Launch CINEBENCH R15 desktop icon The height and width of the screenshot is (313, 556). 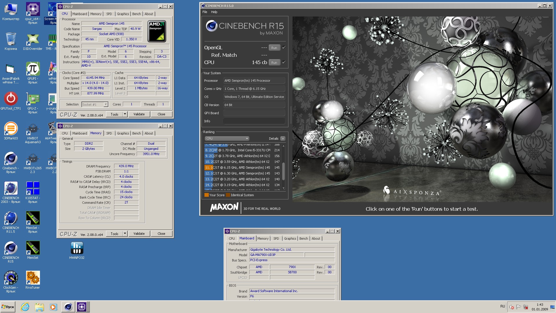11,252
